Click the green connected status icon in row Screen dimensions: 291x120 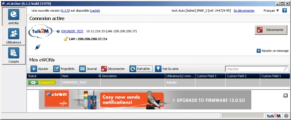[33, 82]
